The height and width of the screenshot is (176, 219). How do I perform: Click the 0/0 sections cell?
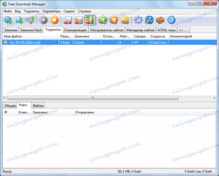pos(140,43)
